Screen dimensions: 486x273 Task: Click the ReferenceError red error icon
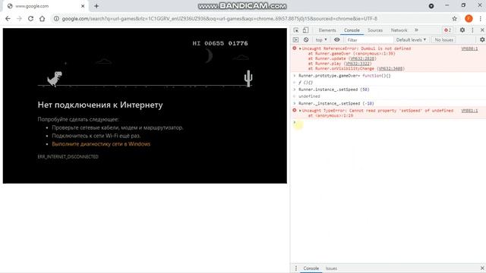295,49
